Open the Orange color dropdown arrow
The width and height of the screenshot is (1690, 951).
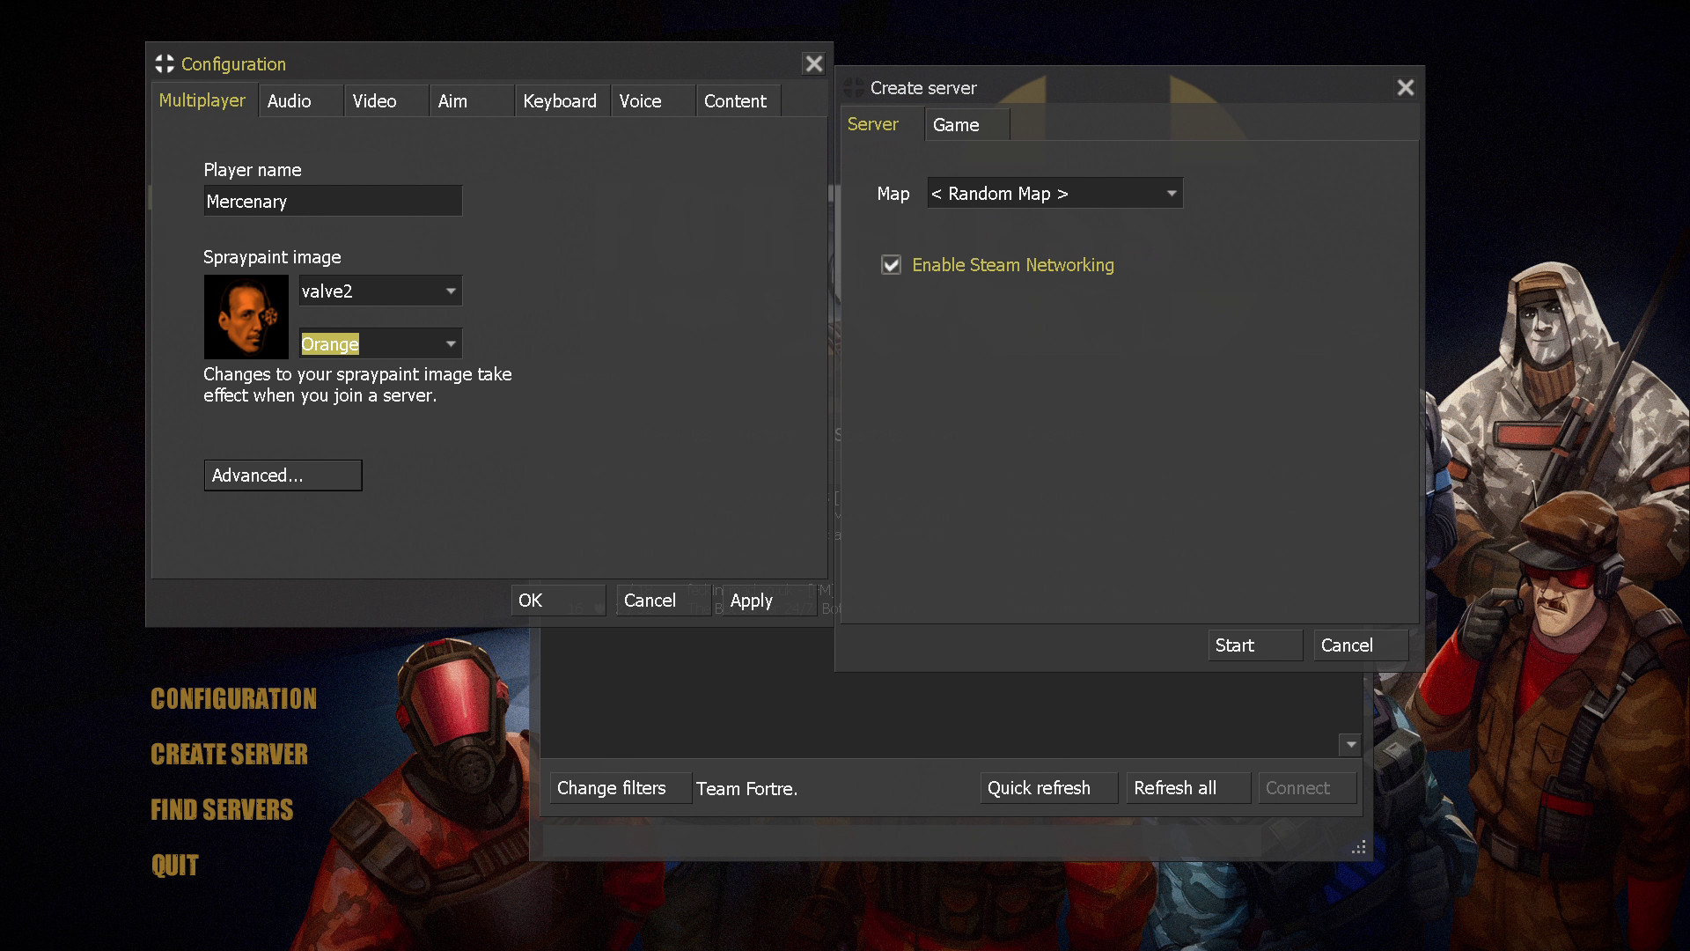pos(449,343)
